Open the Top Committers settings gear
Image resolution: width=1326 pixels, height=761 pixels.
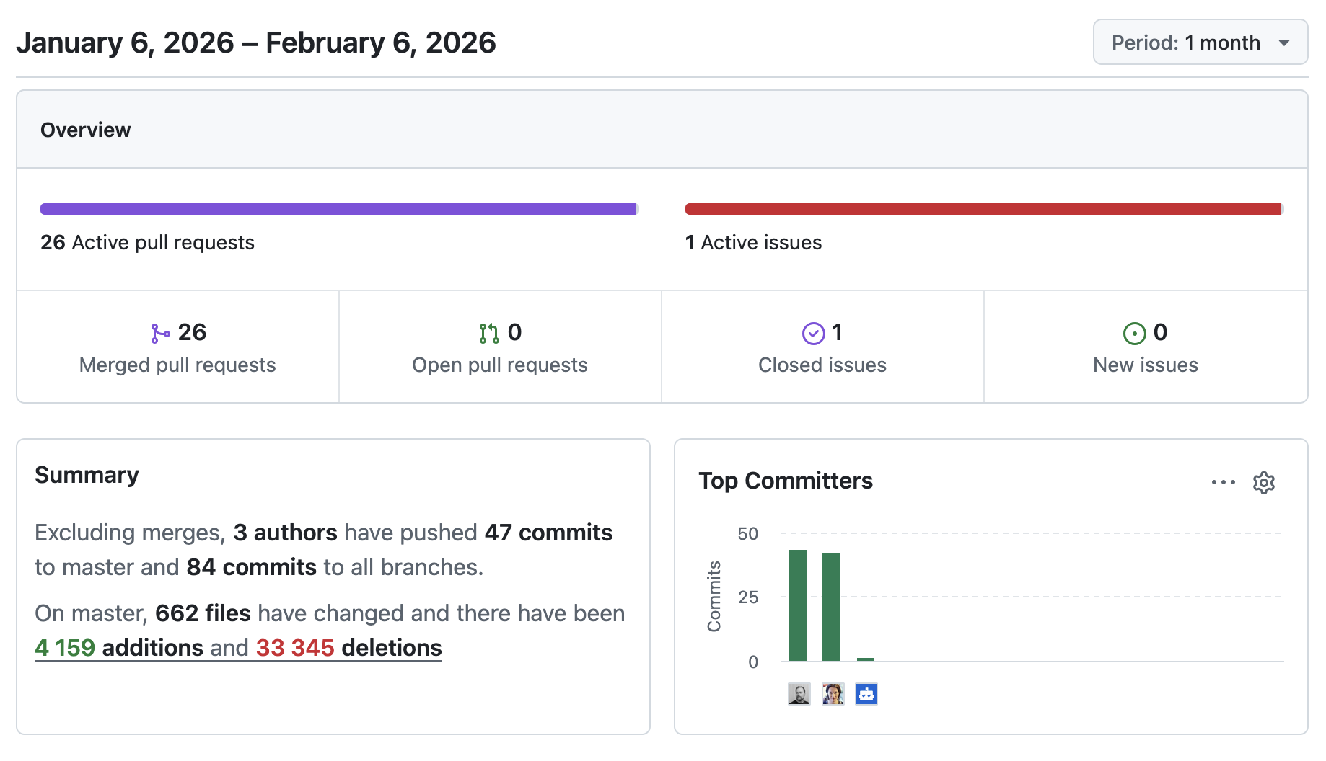1263,482
